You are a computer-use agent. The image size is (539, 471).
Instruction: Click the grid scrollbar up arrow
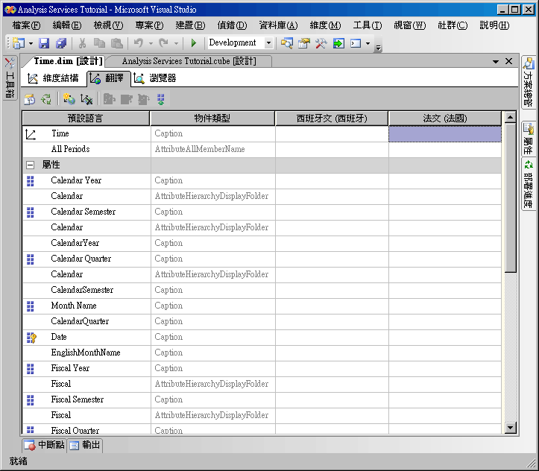point(511,118)
